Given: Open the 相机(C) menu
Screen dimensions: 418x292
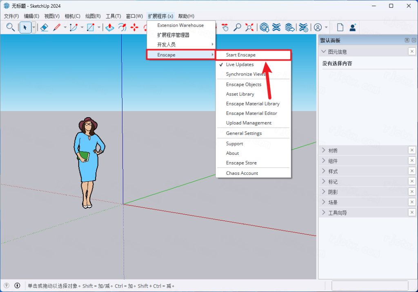Looking at the screenshot, I should point(73,16).
